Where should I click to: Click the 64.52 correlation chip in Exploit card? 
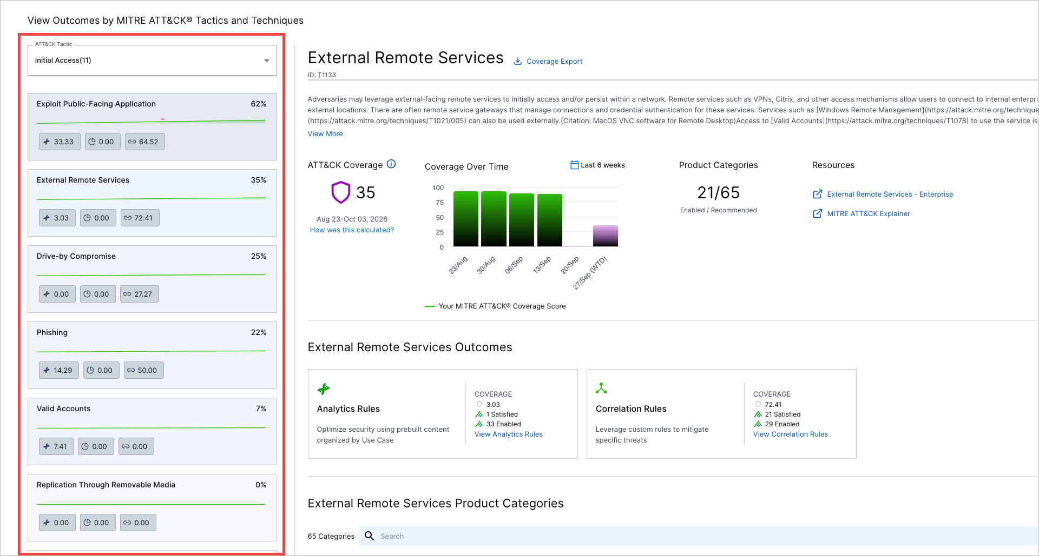144,142
